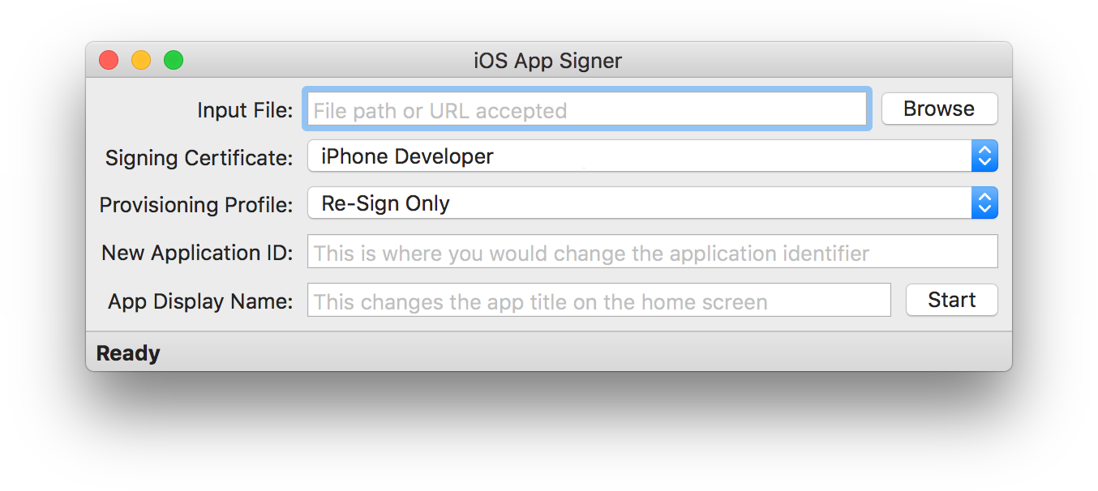This screenshot has width=1098, height=491.
Task: Select the App Display Name text field
Action: pyautogui.click(x=598, y=301)
